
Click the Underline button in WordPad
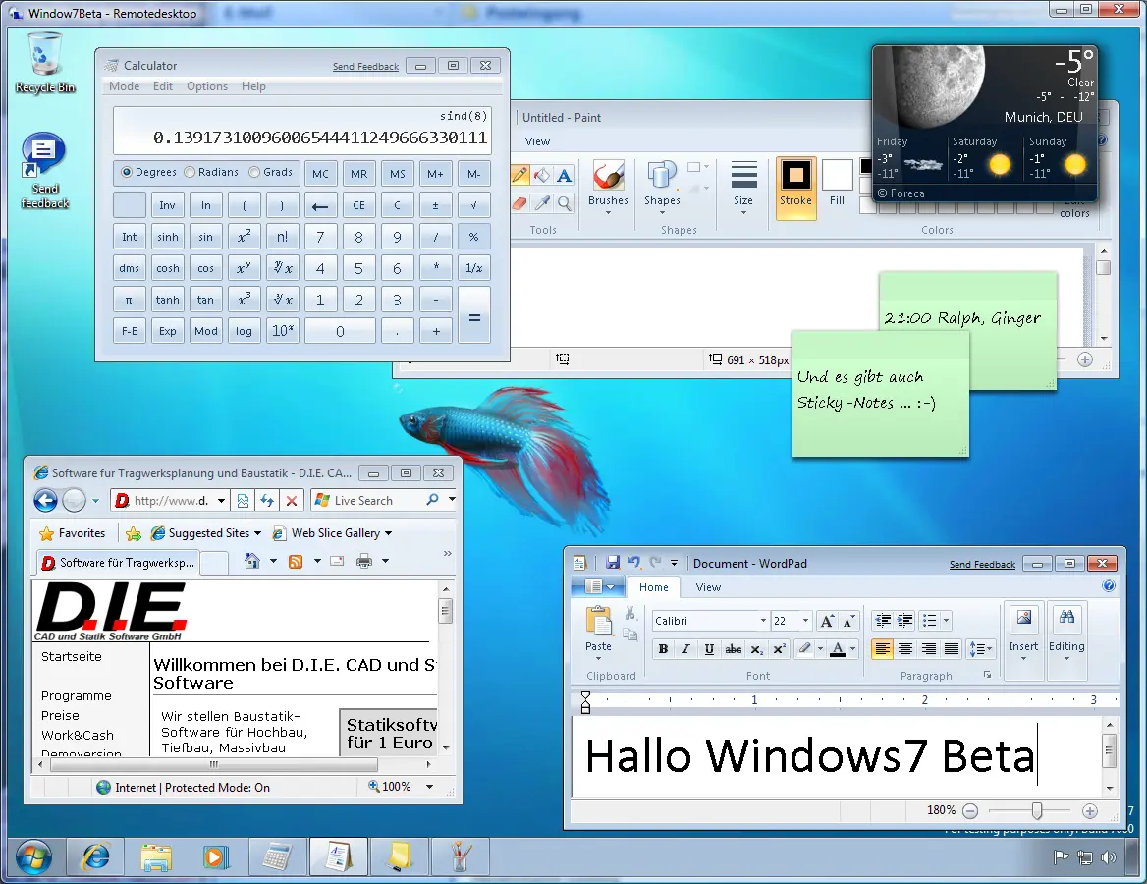709,649
